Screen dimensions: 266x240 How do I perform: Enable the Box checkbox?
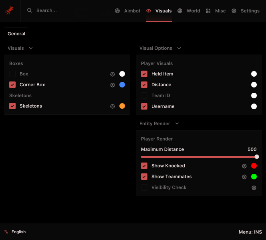(x=12, y=74)
